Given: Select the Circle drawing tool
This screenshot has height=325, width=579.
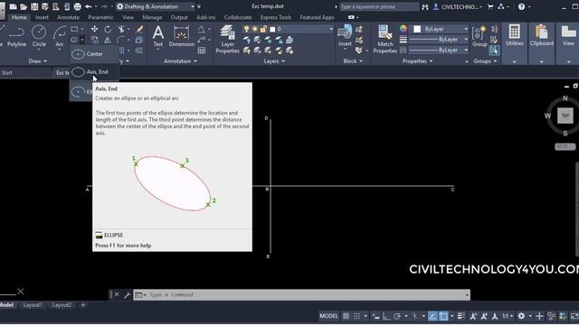Looking at the screenshot, I should (x=39, y=36).
